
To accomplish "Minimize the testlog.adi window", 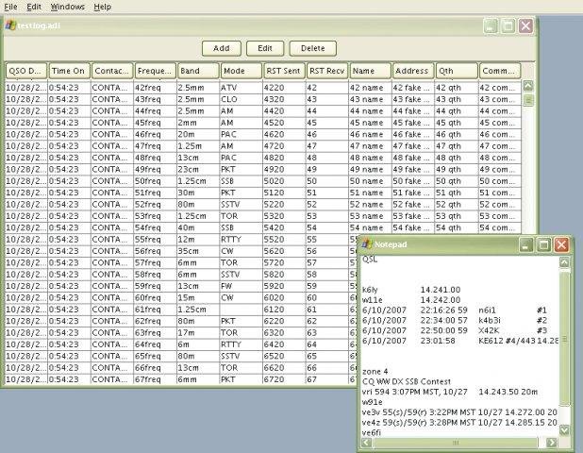I will coord(491,25).
